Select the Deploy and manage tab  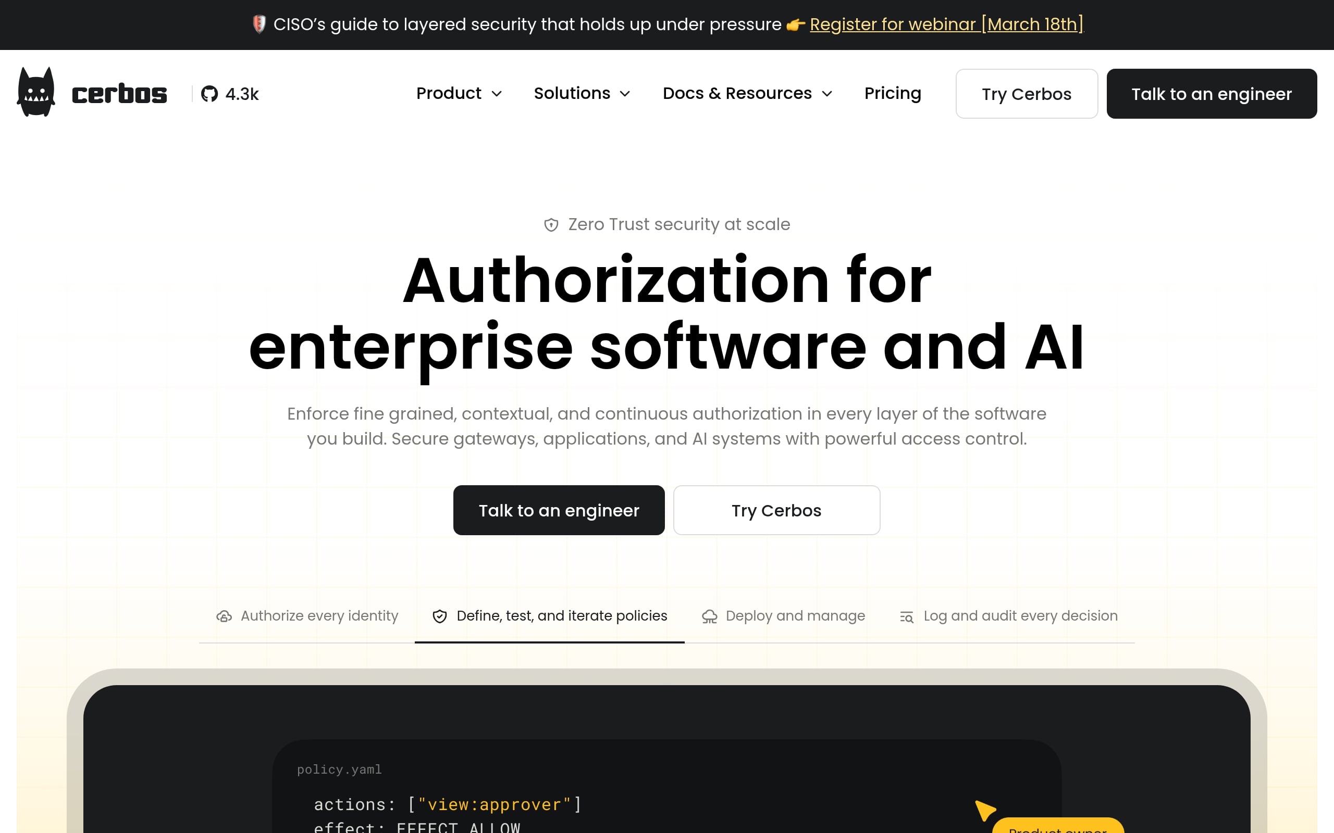click(x=795, y=616)
